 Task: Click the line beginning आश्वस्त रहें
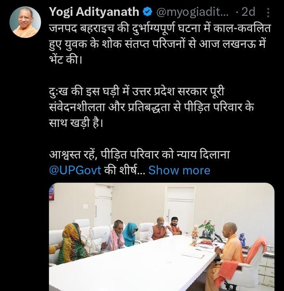click(x=139, y=155)
